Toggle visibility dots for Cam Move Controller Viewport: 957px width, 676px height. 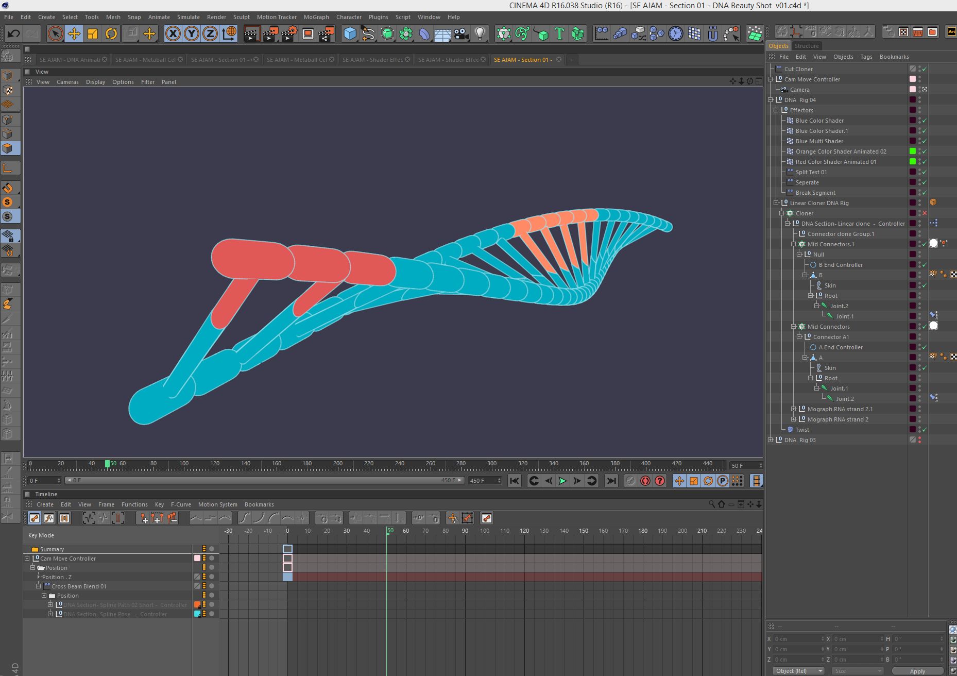point(920,79)
